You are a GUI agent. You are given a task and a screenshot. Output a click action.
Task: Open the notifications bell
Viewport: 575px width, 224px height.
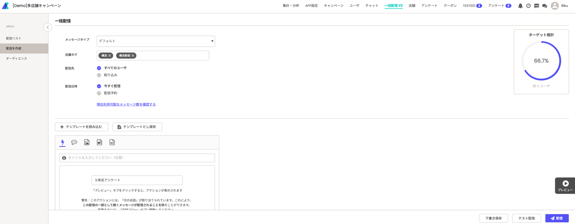point(520,6)
